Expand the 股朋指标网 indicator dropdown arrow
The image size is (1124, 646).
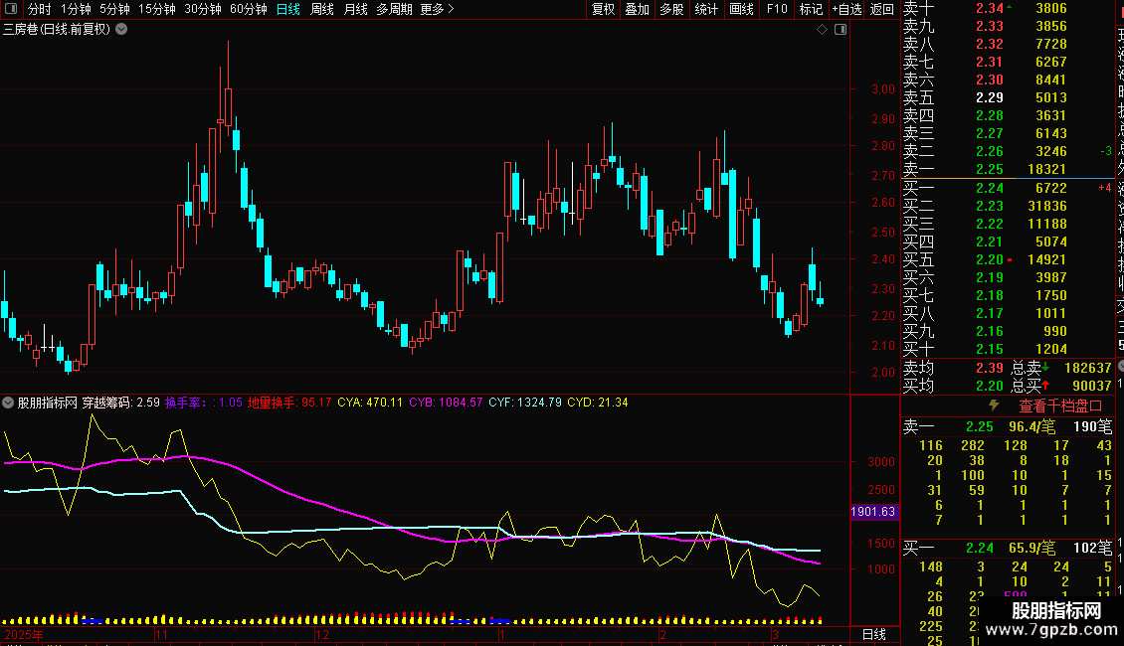(8, 404)
